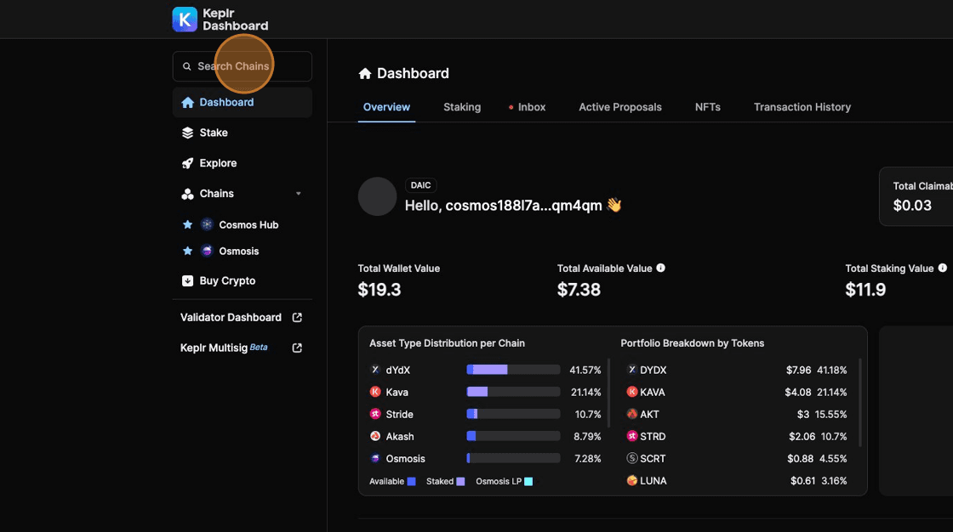953x532 pixels.
Task: Click the profile avatar circle
Action: pos(377,196)
